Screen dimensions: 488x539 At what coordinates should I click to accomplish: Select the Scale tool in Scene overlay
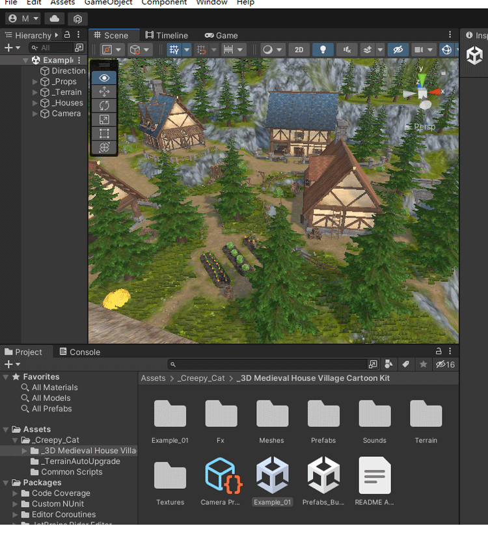104,120
